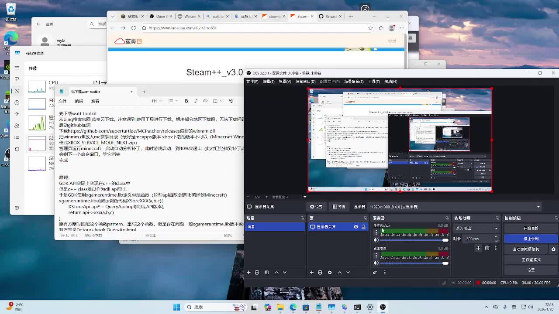The height and width of the screenshot is (314, 559).
Task: Click the start streaming button
Action: point(531,229)
